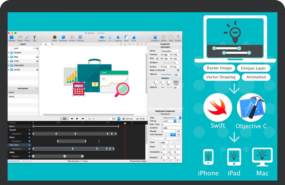
Task: Enable the Shadow checkbox
Action: tap(151, 82)
